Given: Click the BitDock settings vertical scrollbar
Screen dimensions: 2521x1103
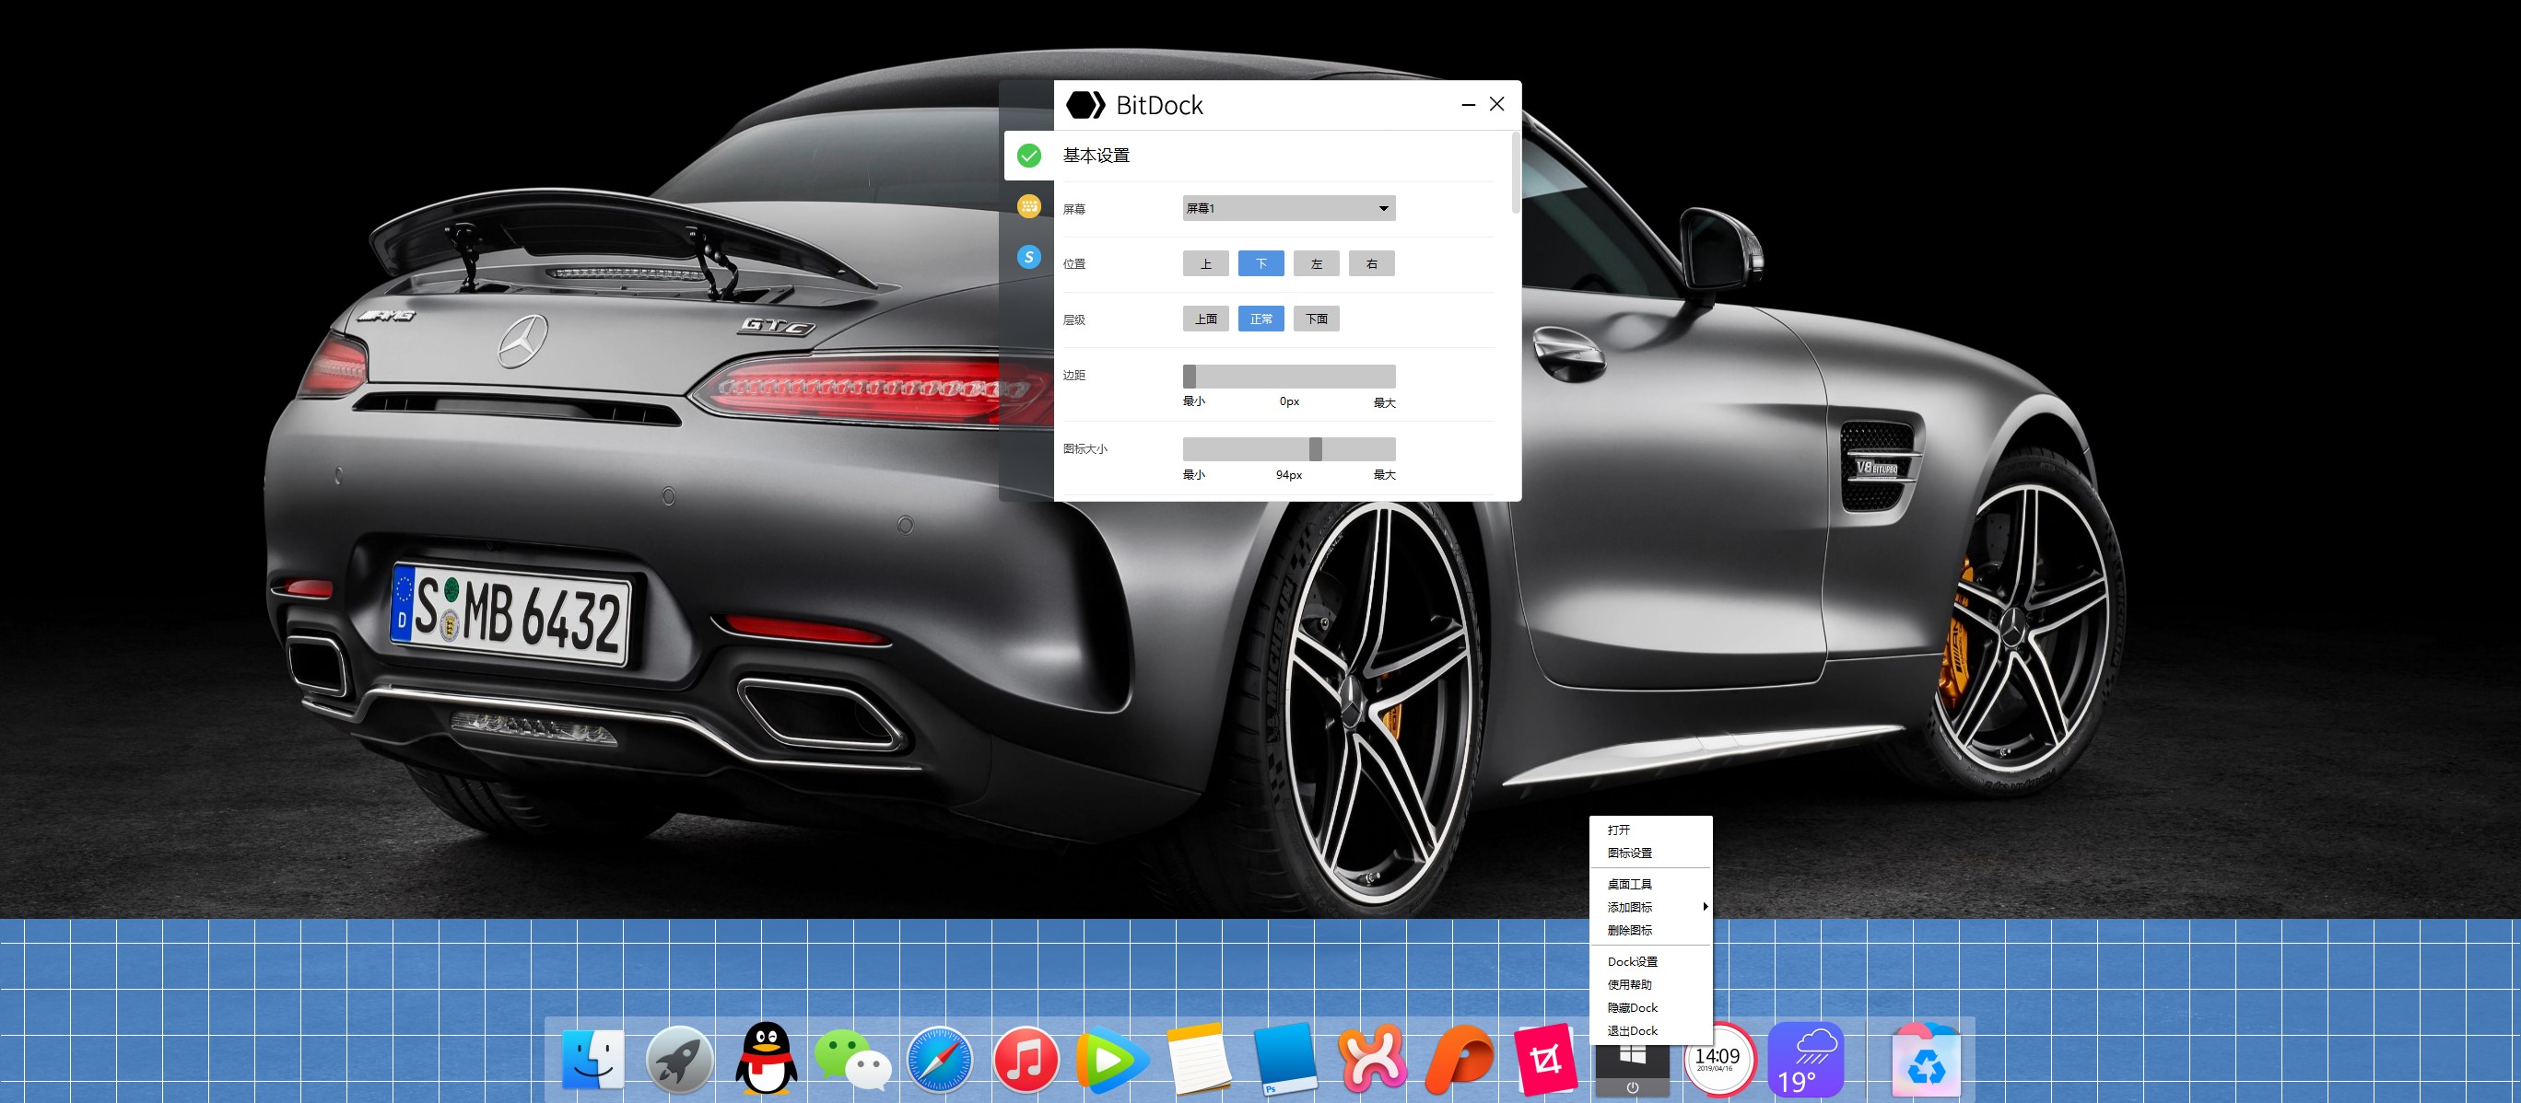Looking at the screenshot, I should pyautogui.click(x=1516, y=173).
